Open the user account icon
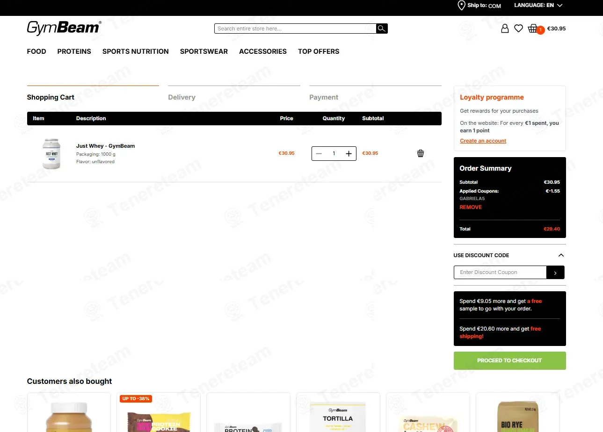 click(505, 29)
